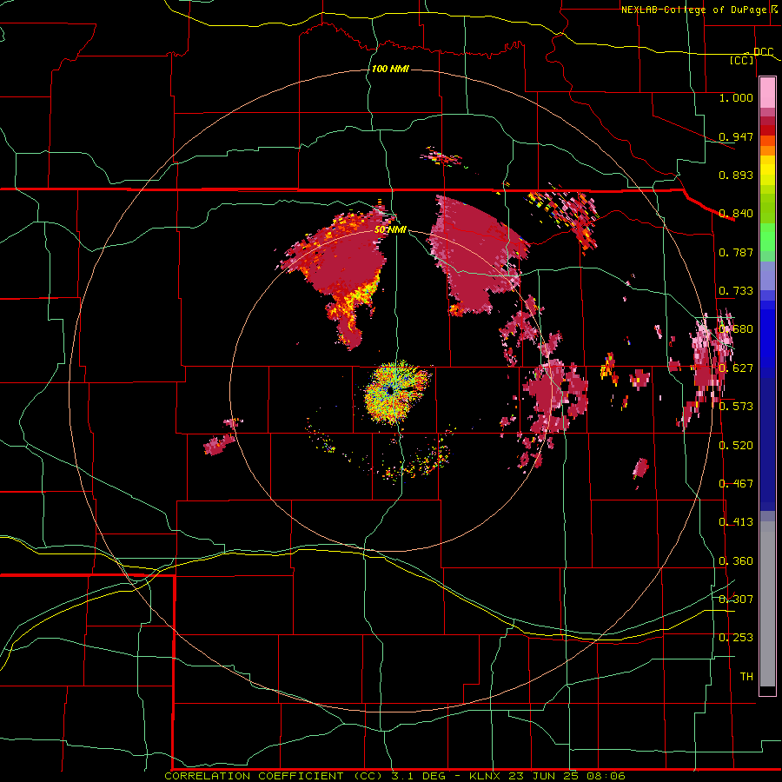The image size is (782, 782).
Task: Click the 0.520 scale value
Action: (736, 446)
